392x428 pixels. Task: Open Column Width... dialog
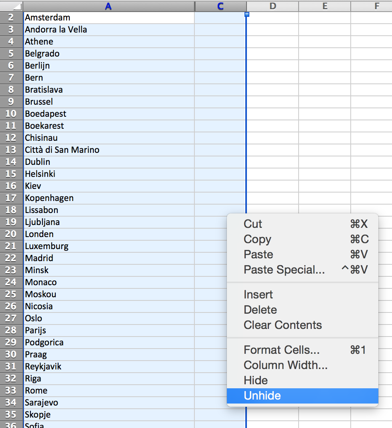[285, 365]
